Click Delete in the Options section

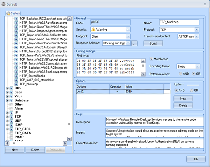(183, 106)
